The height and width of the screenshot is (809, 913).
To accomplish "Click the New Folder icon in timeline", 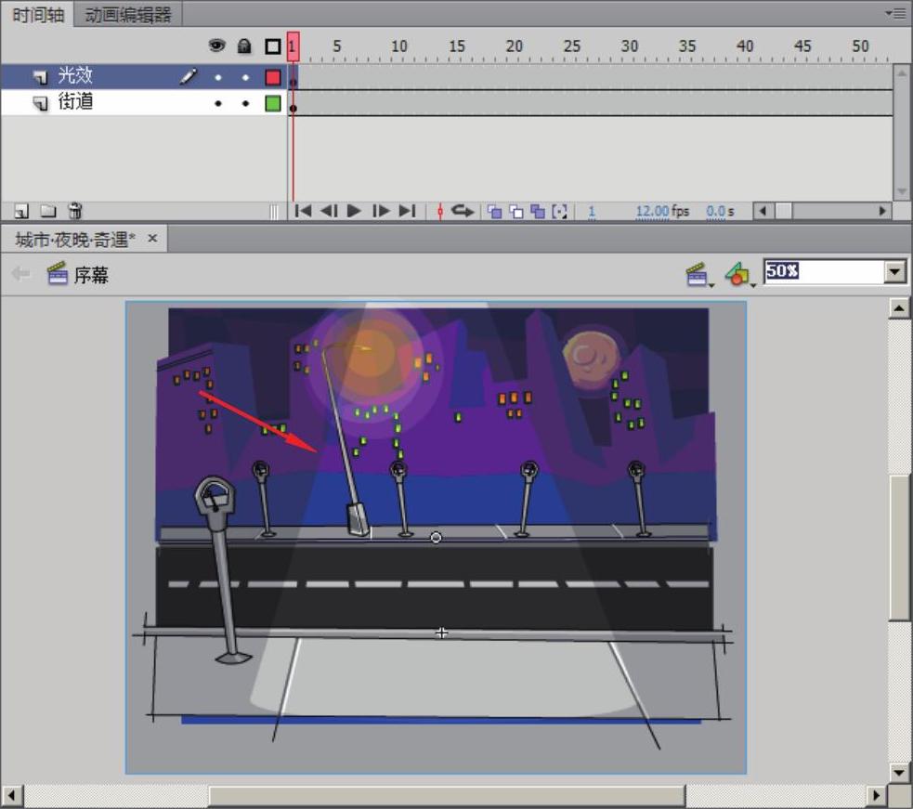I will pos(47,212).
